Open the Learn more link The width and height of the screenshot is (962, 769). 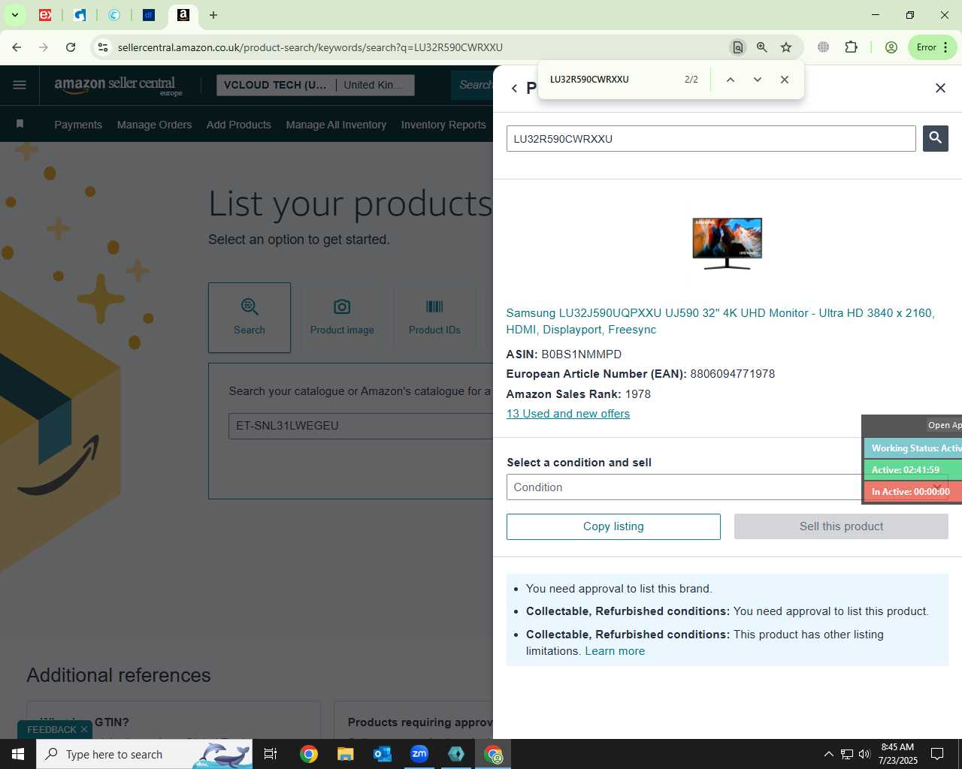click(615, 651)
